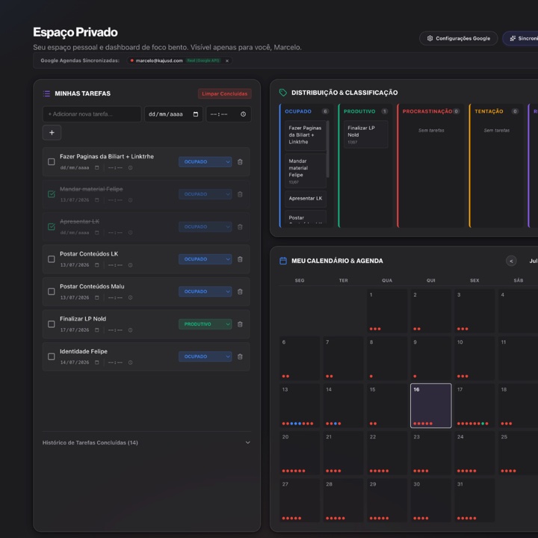Image resolution: width=538 pixels, height=538 pixels.
Task: Open category dropdown for Identidade Felipe
Action: tap(205, 356)
